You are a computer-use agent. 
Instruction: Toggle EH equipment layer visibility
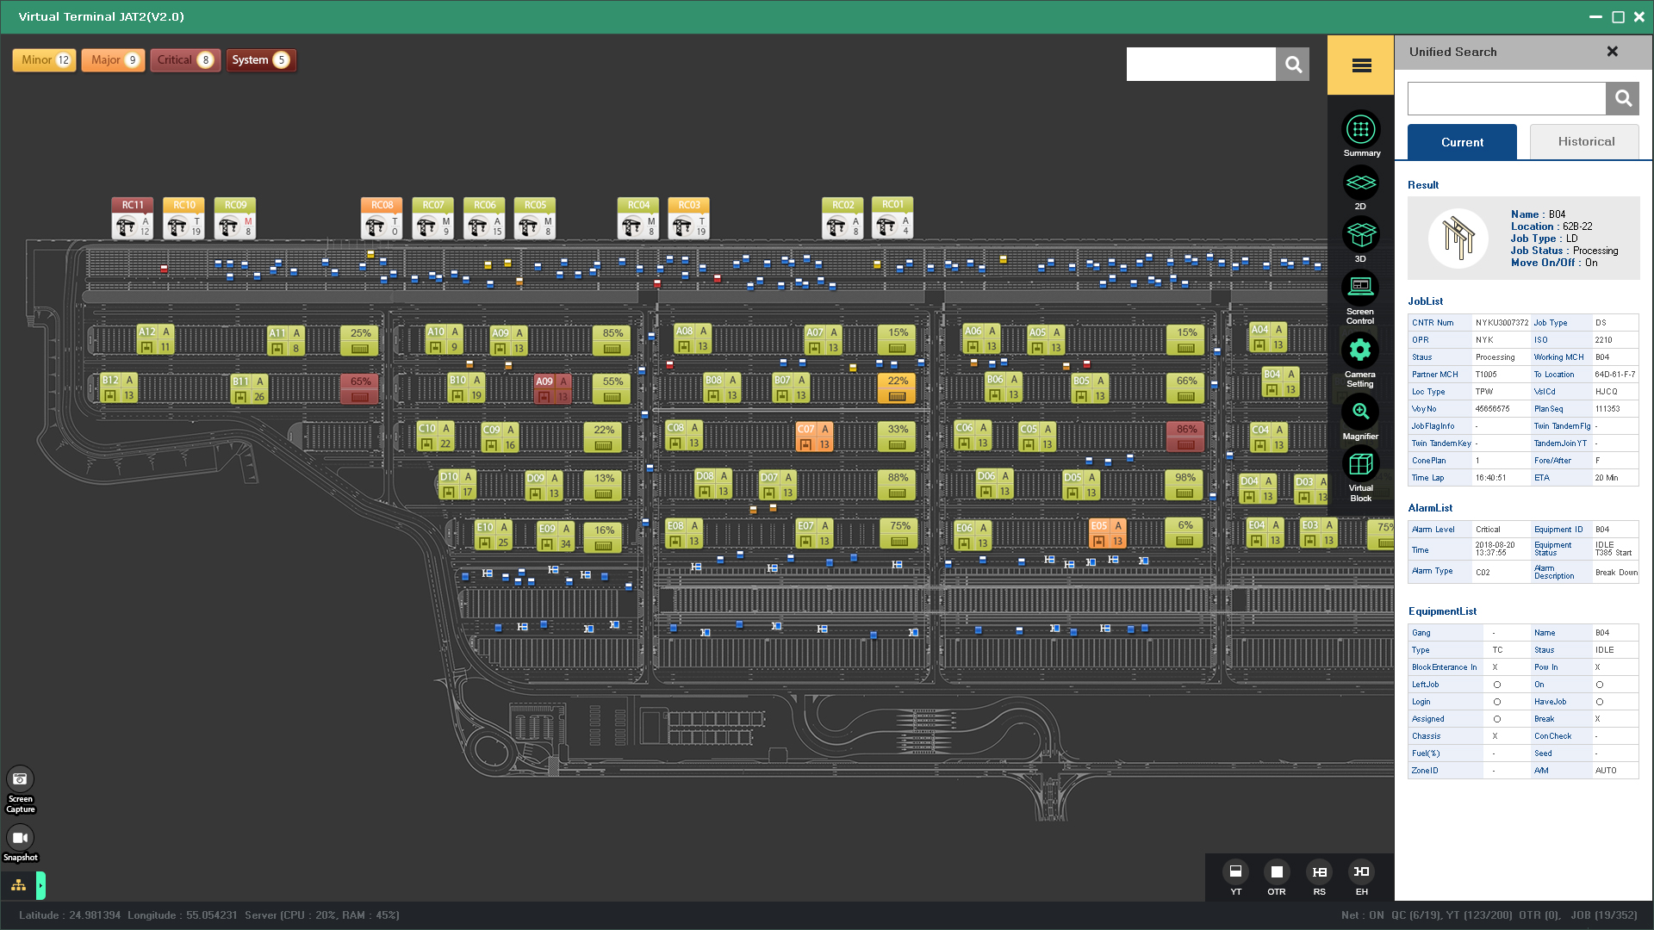pos(1361,871)
